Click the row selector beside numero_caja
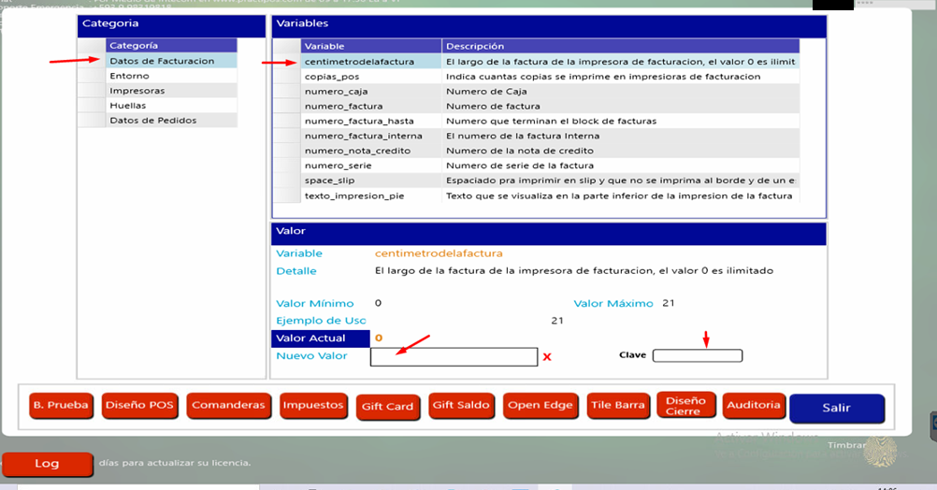 pos(287,92)
